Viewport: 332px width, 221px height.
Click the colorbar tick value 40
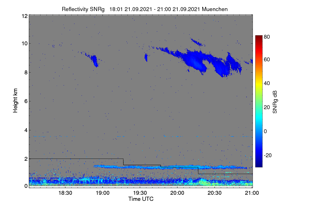[267, 83]
